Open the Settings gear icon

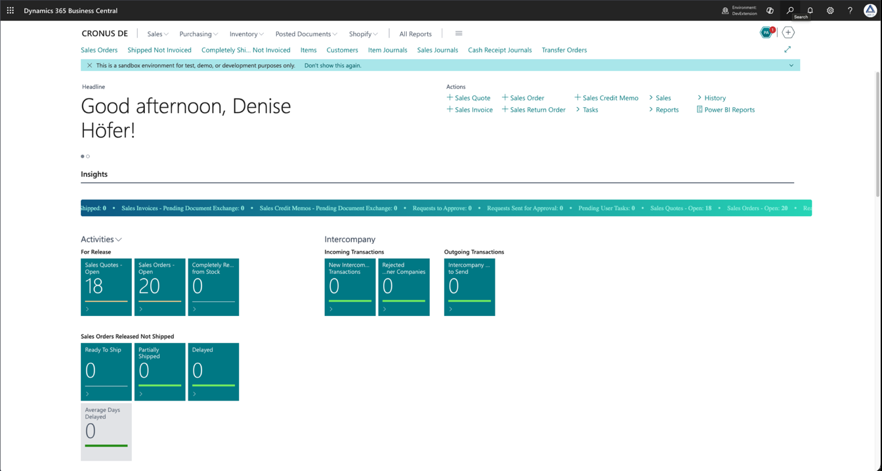point(830,11)
